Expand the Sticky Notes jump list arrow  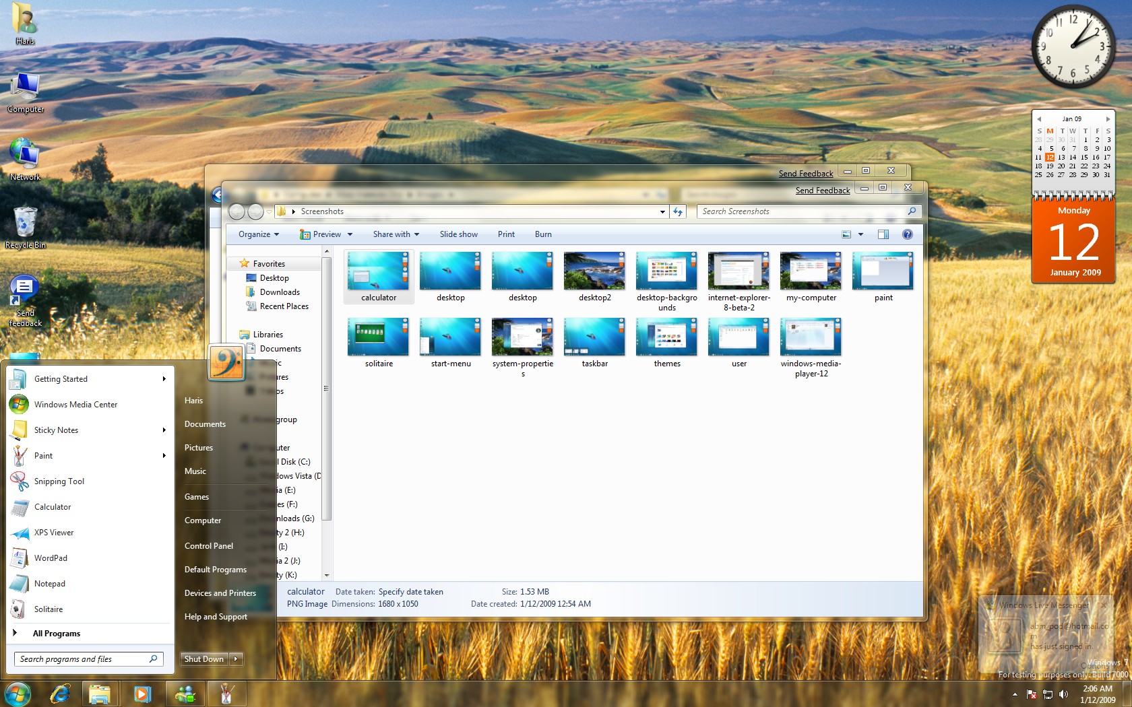click(164, 430)
